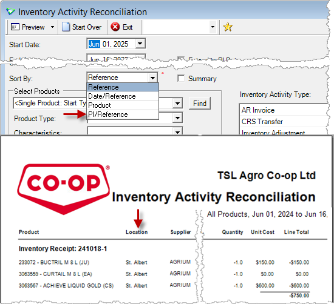Toggle the Summary checkbox
This screenshot has width=334, height=304.
181,78
